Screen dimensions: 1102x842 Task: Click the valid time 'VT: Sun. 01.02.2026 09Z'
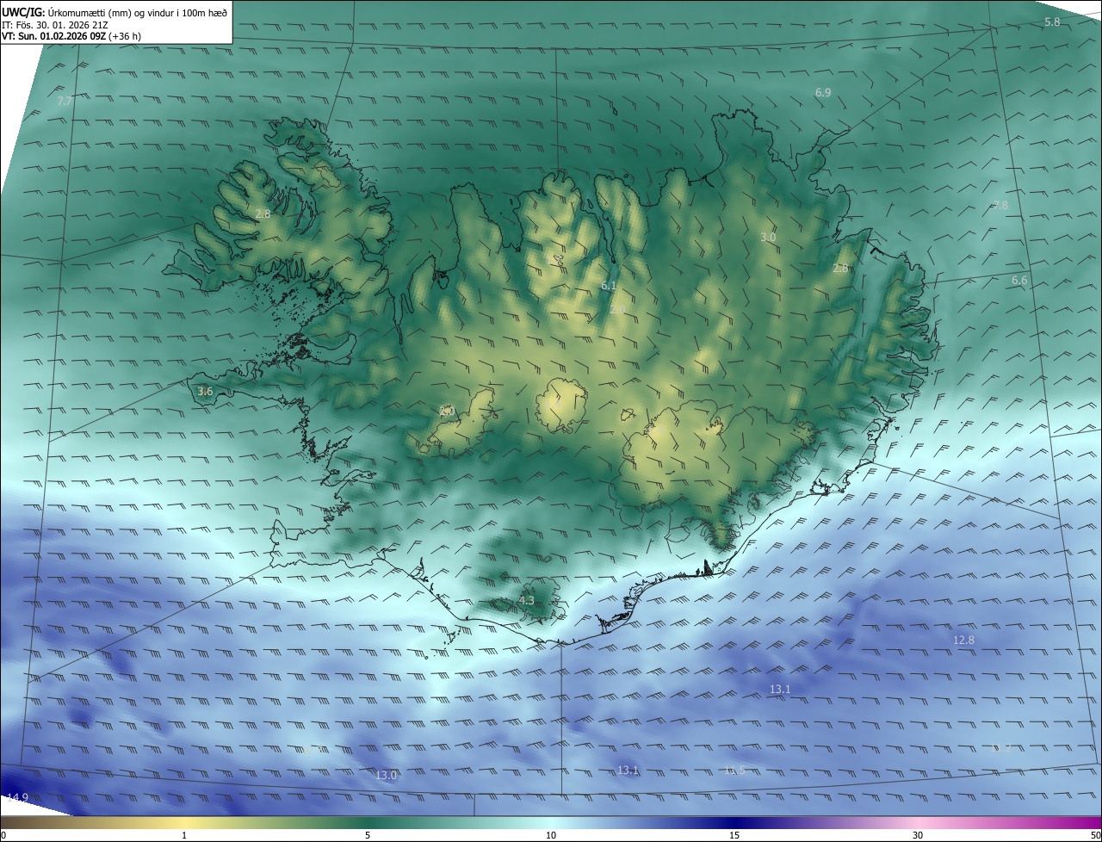(x=53, y=36)
